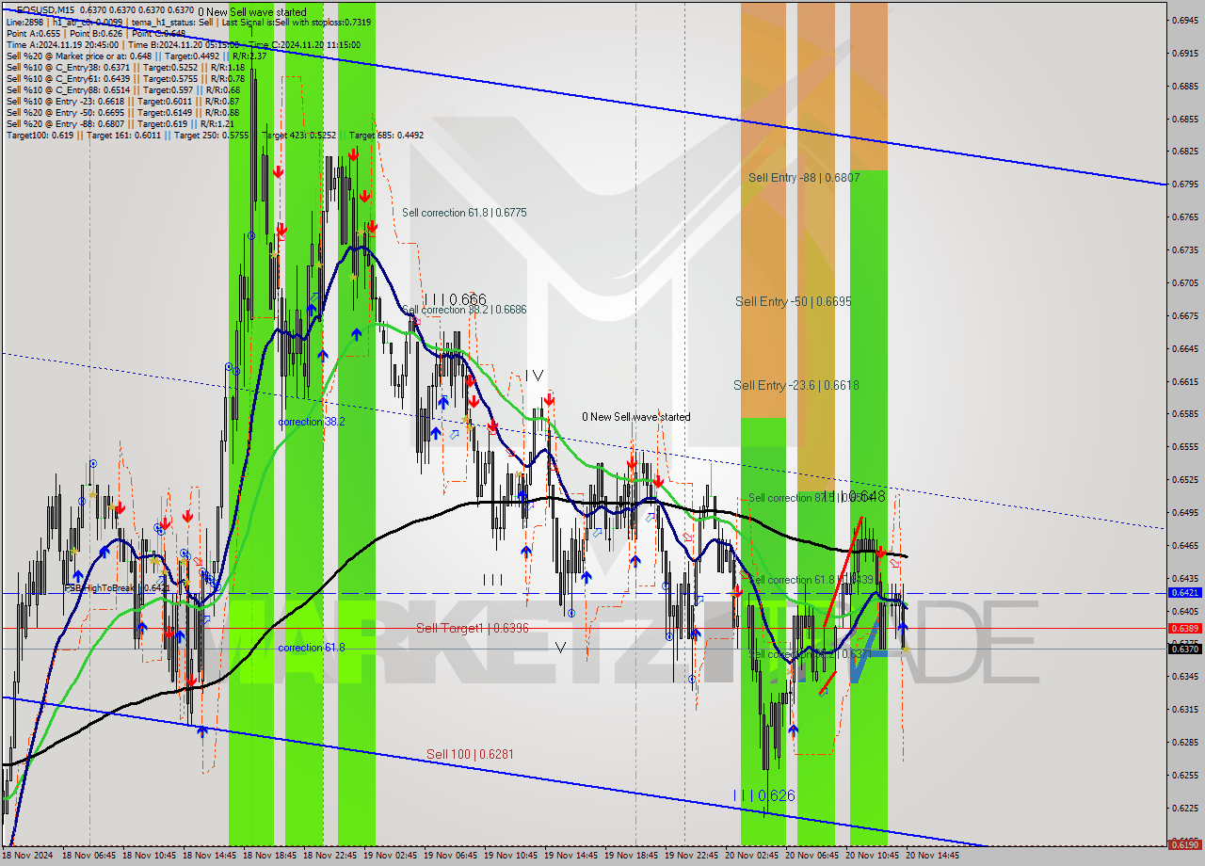1205x866 pixels.
Task: Click the 'FSB-HighToBreak | 0.6421' label
Action: [x=118, y=586]
